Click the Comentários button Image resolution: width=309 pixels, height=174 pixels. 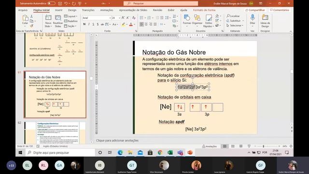(280, 10)
